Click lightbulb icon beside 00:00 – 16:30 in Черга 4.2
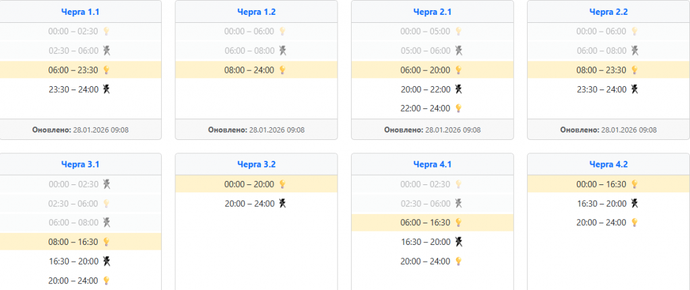 [x=634, y=184]
